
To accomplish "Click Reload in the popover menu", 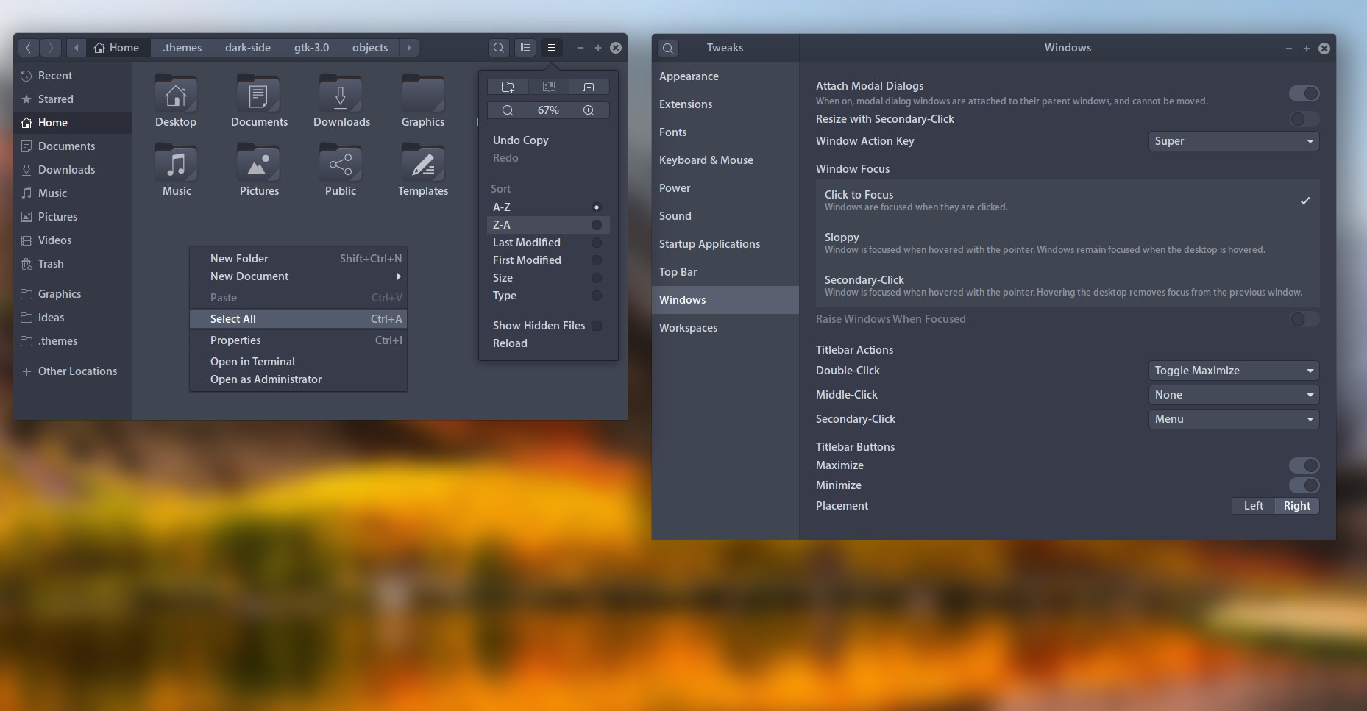I will coord(548,343).
